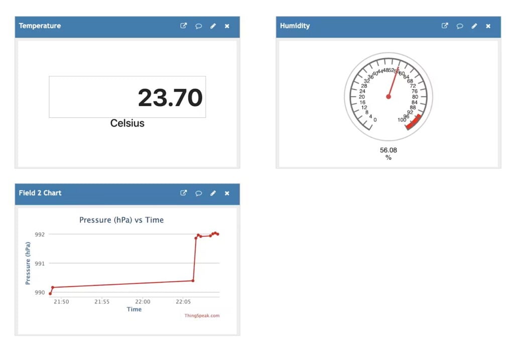Open comments for the Temperature widget
The width and height of the screenshot is (514, 346).
pos(198,26)
